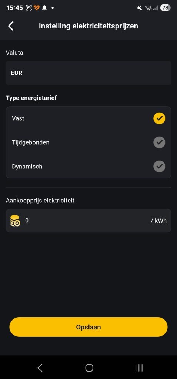Open the EUR currency selector
Screen dimensions: 177x379
88,73
